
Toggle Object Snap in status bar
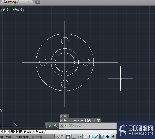point(85,137)
